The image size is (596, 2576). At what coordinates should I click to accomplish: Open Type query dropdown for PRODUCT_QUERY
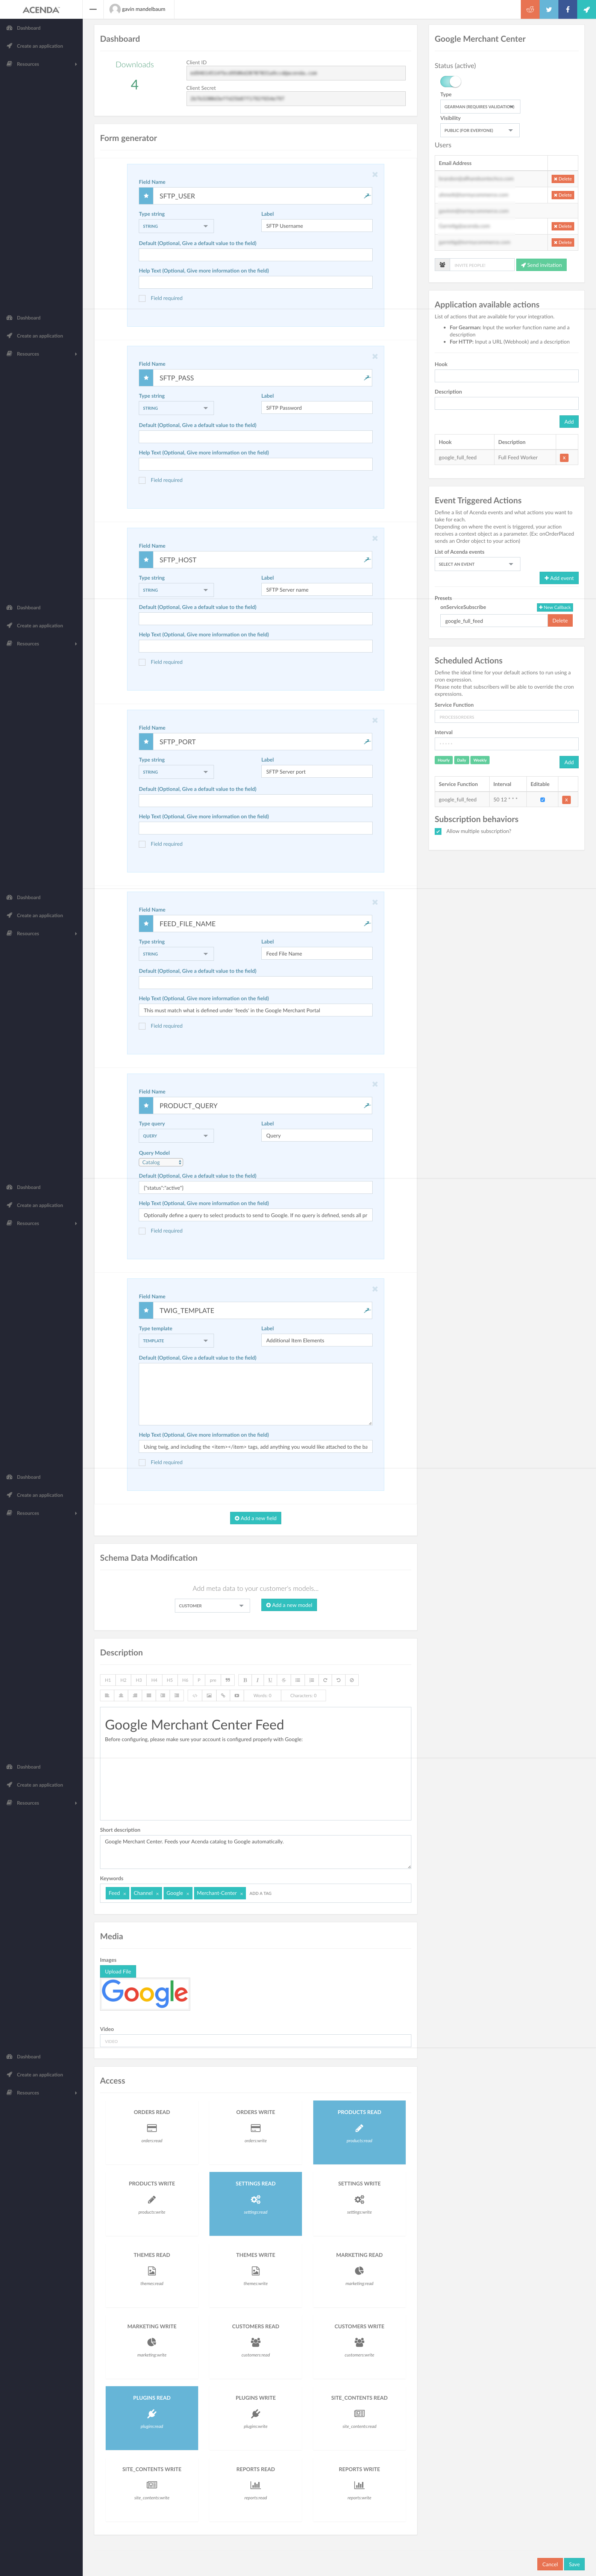pyautogui.click(x=176, y=1136)
